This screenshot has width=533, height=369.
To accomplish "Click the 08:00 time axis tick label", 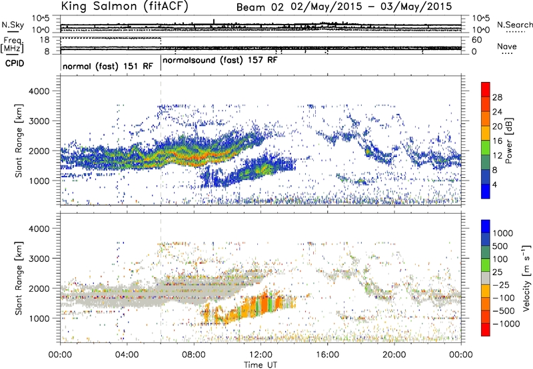I will click(194, 354).
